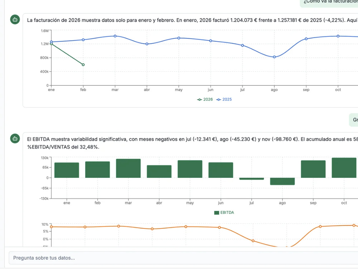Click the negative EBITDA bar for jul
Viewport: 358px width, 269px height.
tap(252, 179)
